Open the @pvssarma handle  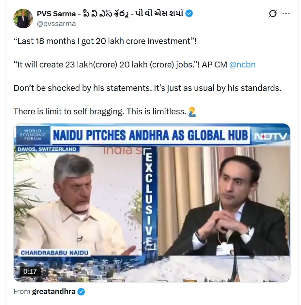(56, 24)
